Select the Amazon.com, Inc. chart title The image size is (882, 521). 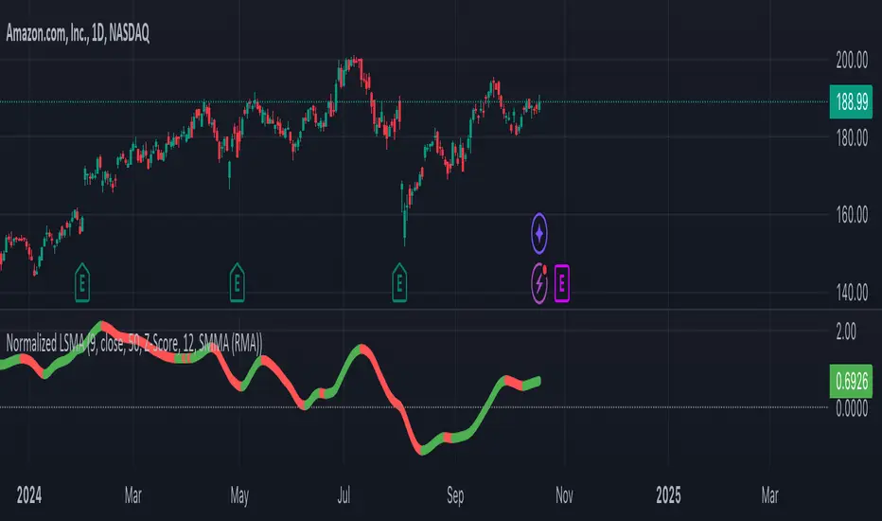[x=78, y=33]
